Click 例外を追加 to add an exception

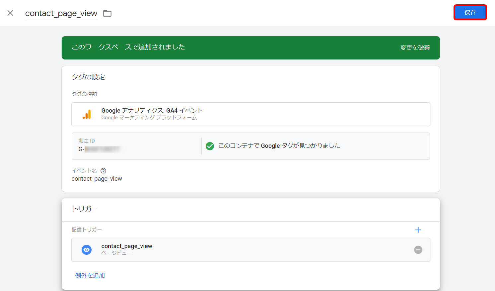90,275
